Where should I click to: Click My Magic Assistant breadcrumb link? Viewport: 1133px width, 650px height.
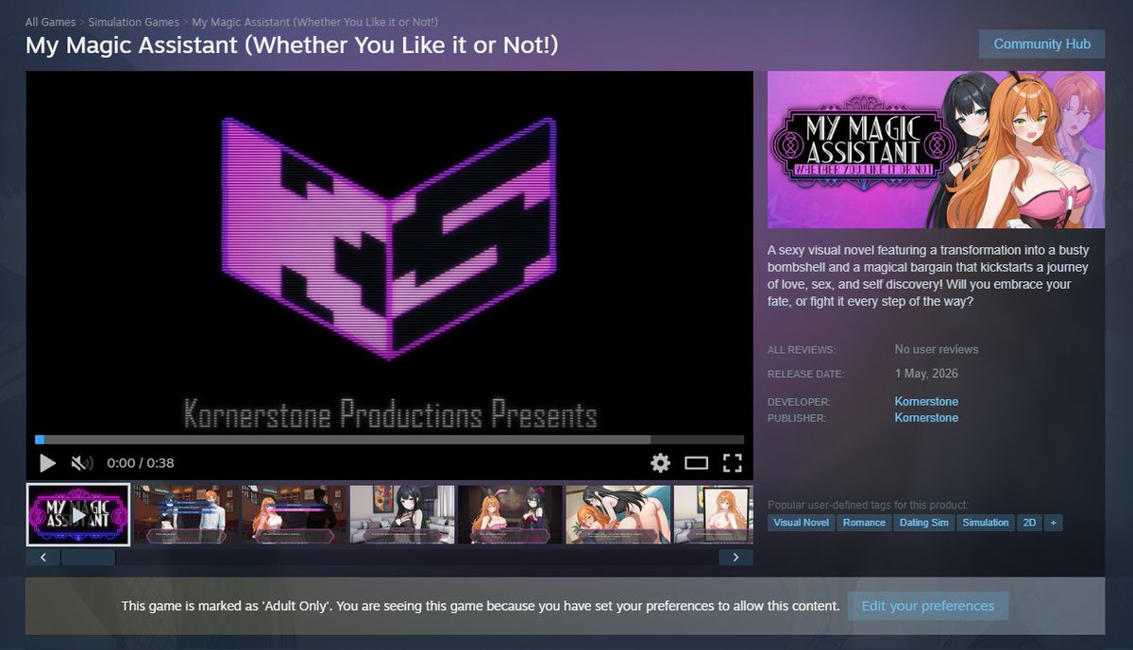coord(314,22)
